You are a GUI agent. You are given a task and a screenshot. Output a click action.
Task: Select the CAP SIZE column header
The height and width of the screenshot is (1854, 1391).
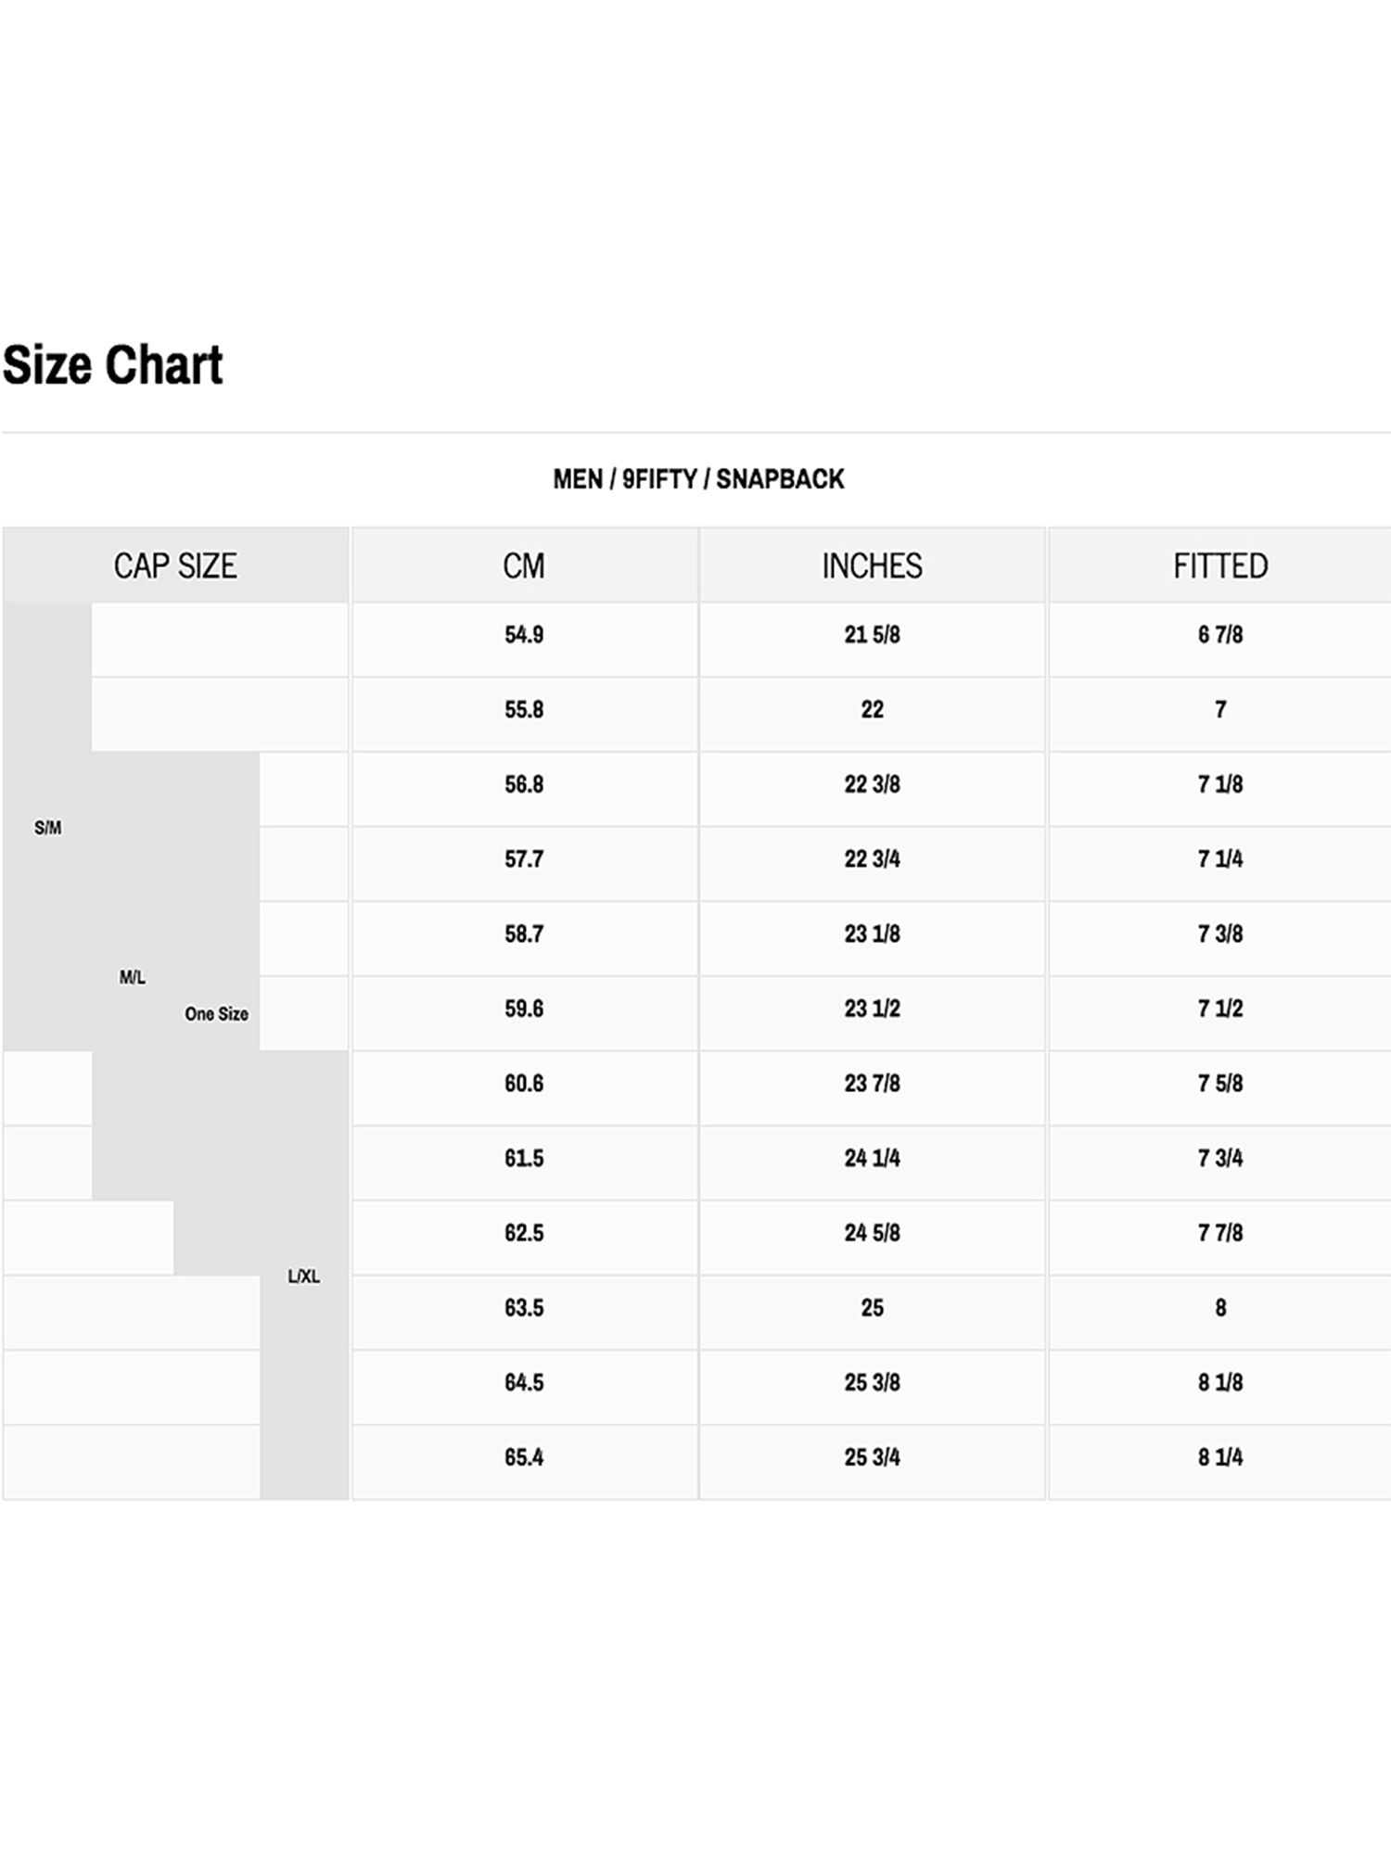click(x=175, y=565)
